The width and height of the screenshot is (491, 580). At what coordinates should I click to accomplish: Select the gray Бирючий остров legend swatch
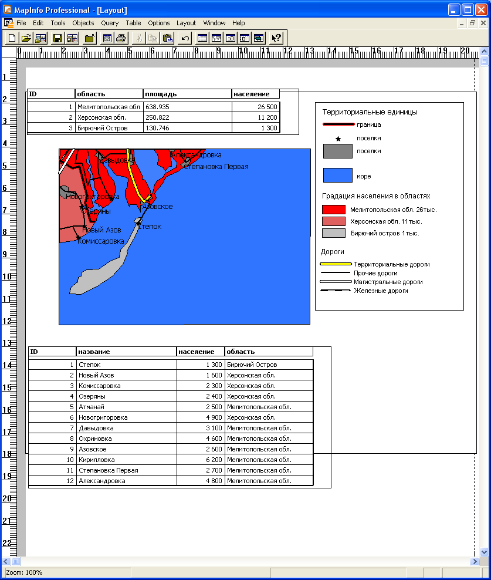click(x=334, y=233)
